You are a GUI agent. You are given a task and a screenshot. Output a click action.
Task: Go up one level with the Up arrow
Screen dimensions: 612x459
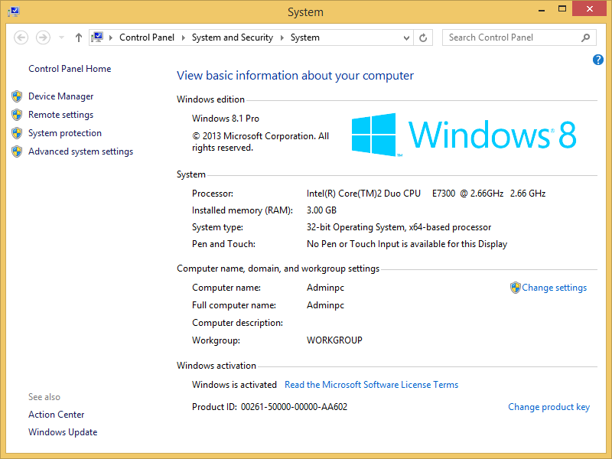click(79, 37)
